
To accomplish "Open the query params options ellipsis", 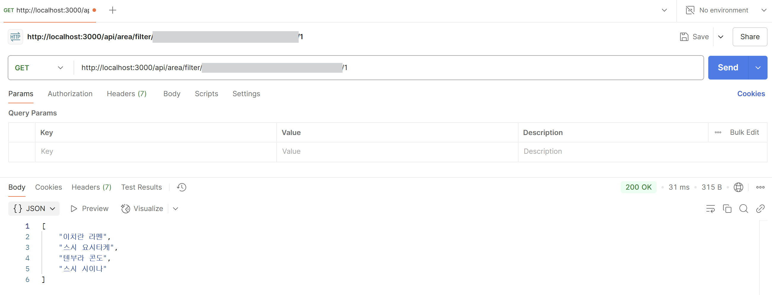I will click(x=718, y=132).
